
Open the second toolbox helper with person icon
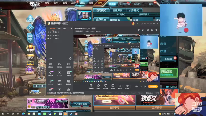click(x=59, y=65)
